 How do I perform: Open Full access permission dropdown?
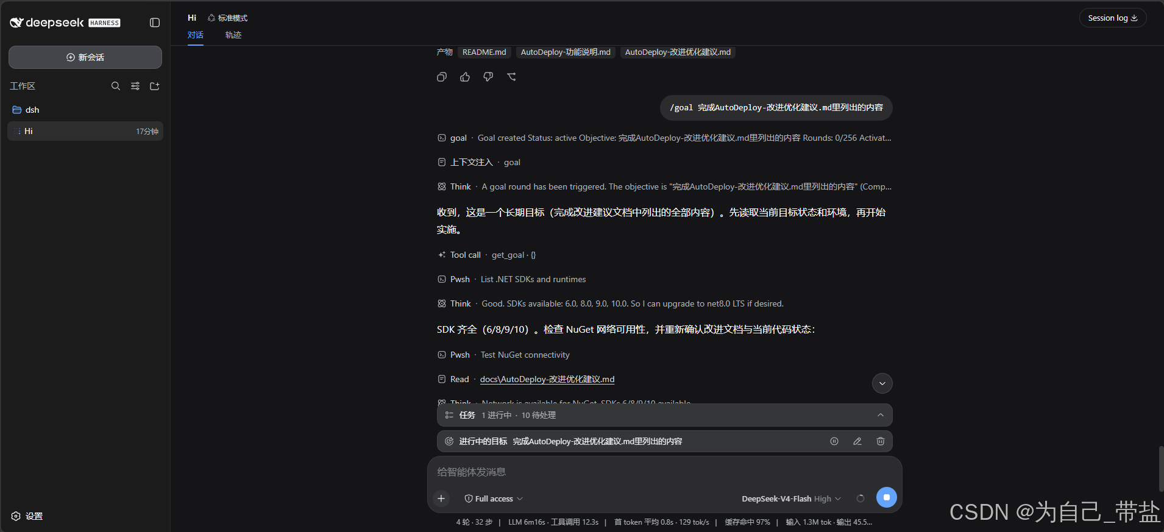click(494, 498)
